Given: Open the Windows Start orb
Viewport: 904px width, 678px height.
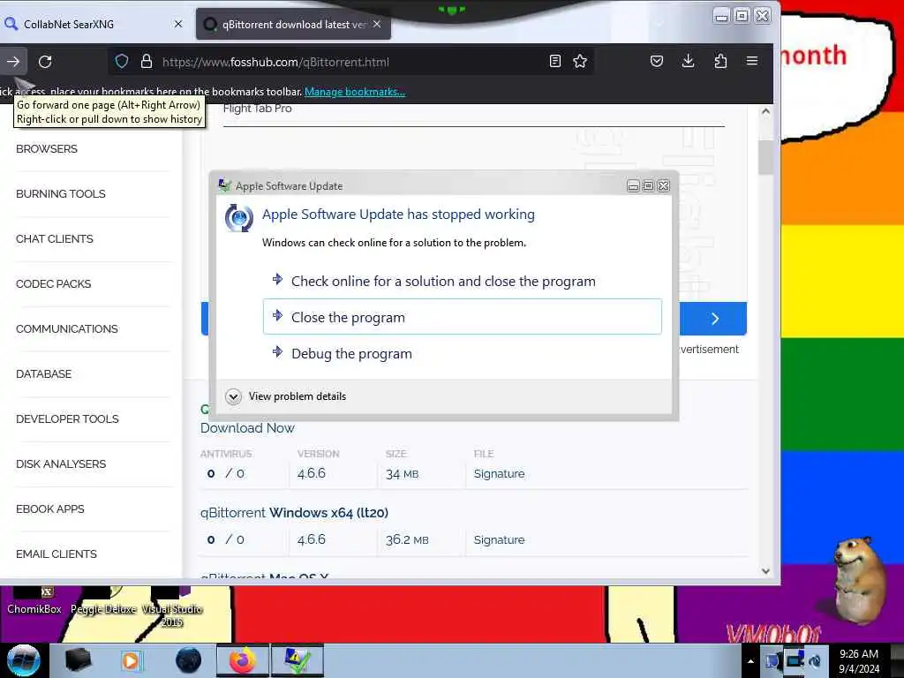Looking at the screenshot, I should (23, 660).
